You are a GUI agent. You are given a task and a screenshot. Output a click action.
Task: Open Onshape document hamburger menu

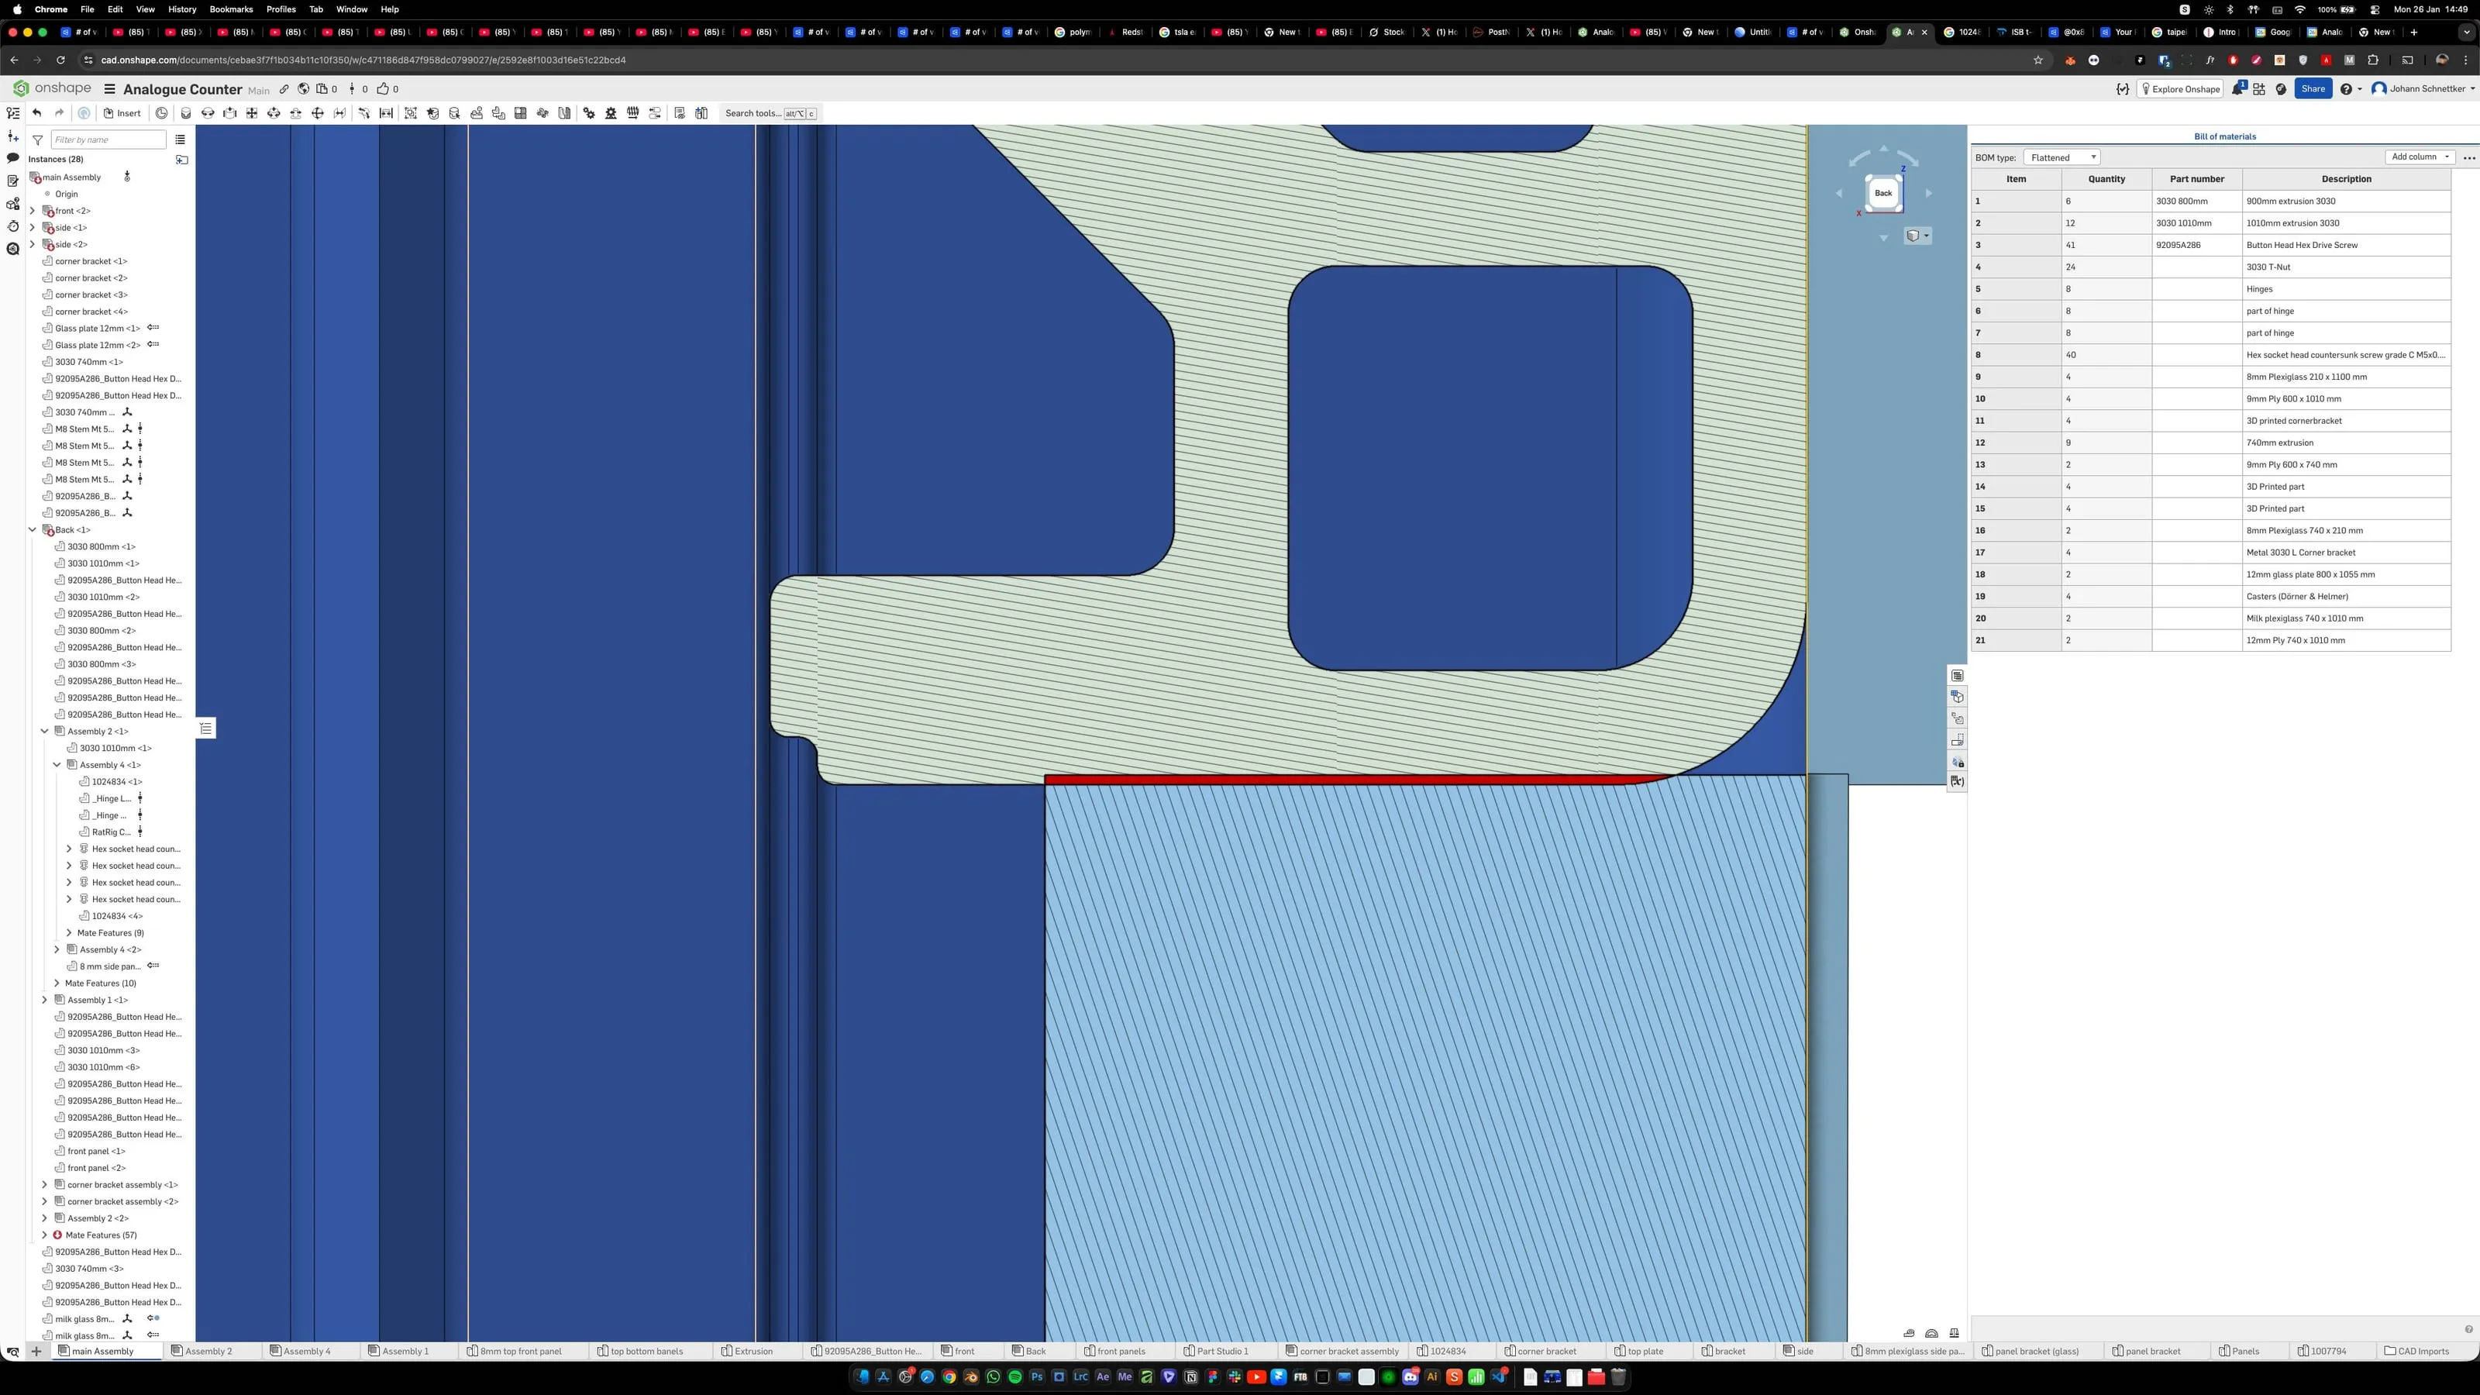tap(110, 88)
